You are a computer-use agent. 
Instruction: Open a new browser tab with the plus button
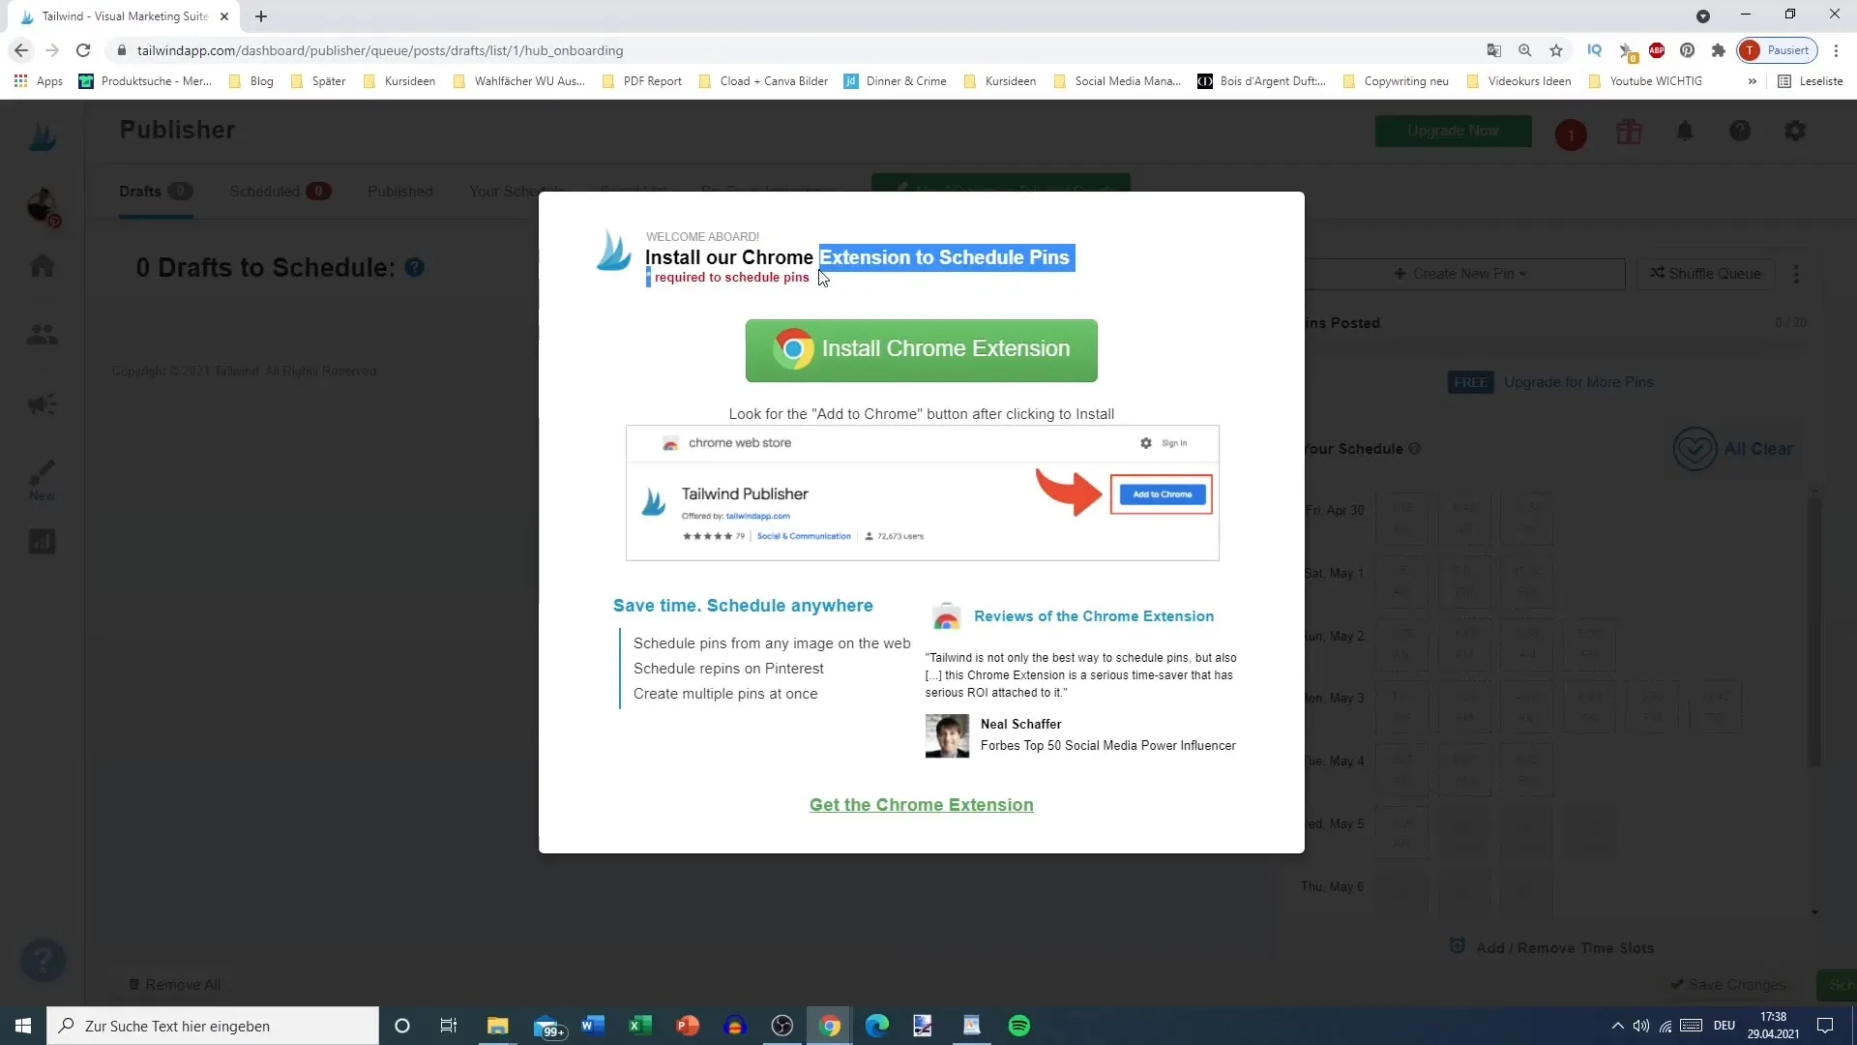[261, 16]
